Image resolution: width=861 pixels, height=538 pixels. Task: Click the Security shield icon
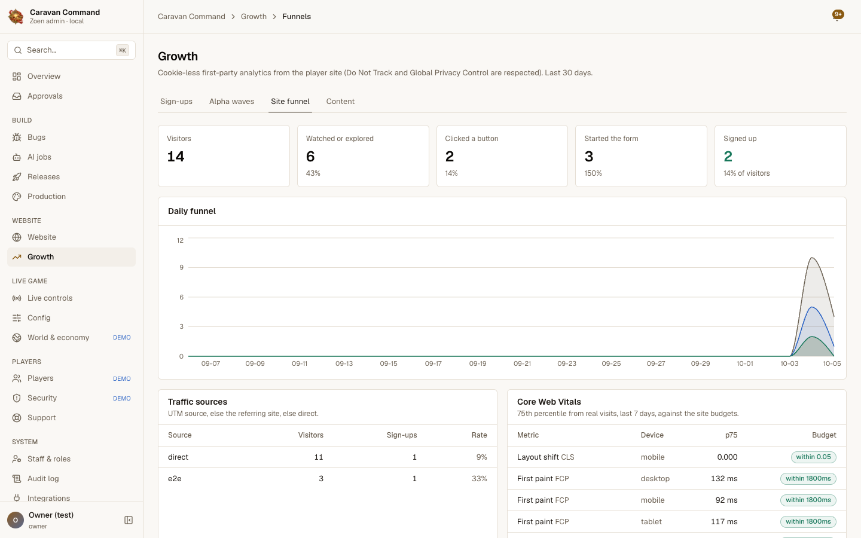pos(17,398)
